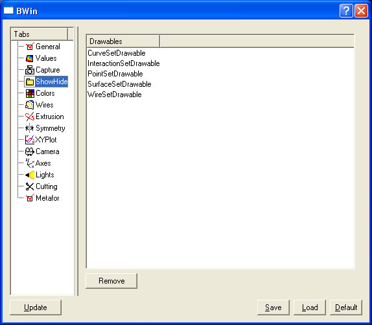The width and height of the screenshot is (372, 325).
Task: Select PointSetDrawable in the list
Action: 115,74
